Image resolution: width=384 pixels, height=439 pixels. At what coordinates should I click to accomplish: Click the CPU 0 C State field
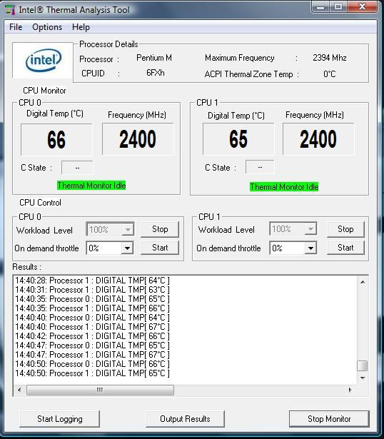coord(77,168)
